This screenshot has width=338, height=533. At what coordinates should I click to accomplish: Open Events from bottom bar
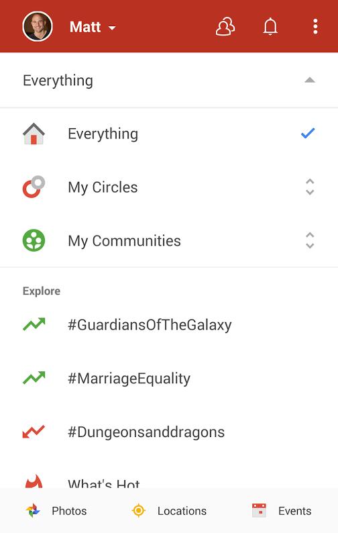point(282,511)
